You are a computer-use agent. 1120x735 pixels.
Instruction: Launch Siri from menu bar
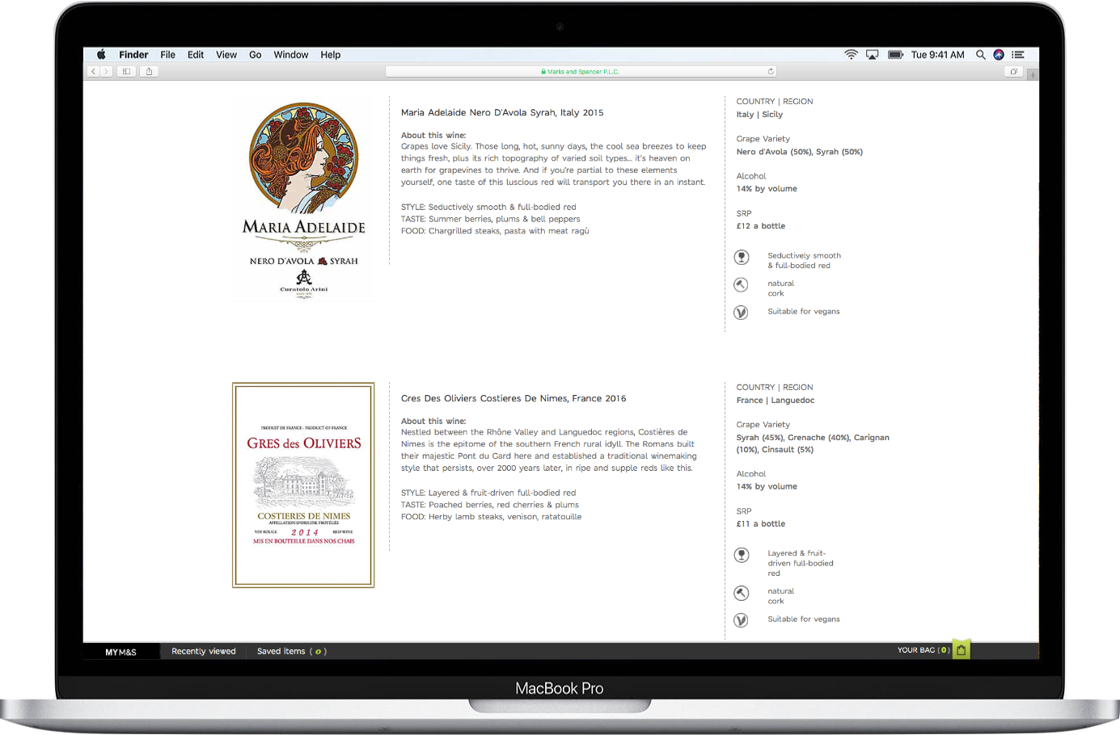pos(999,55)
